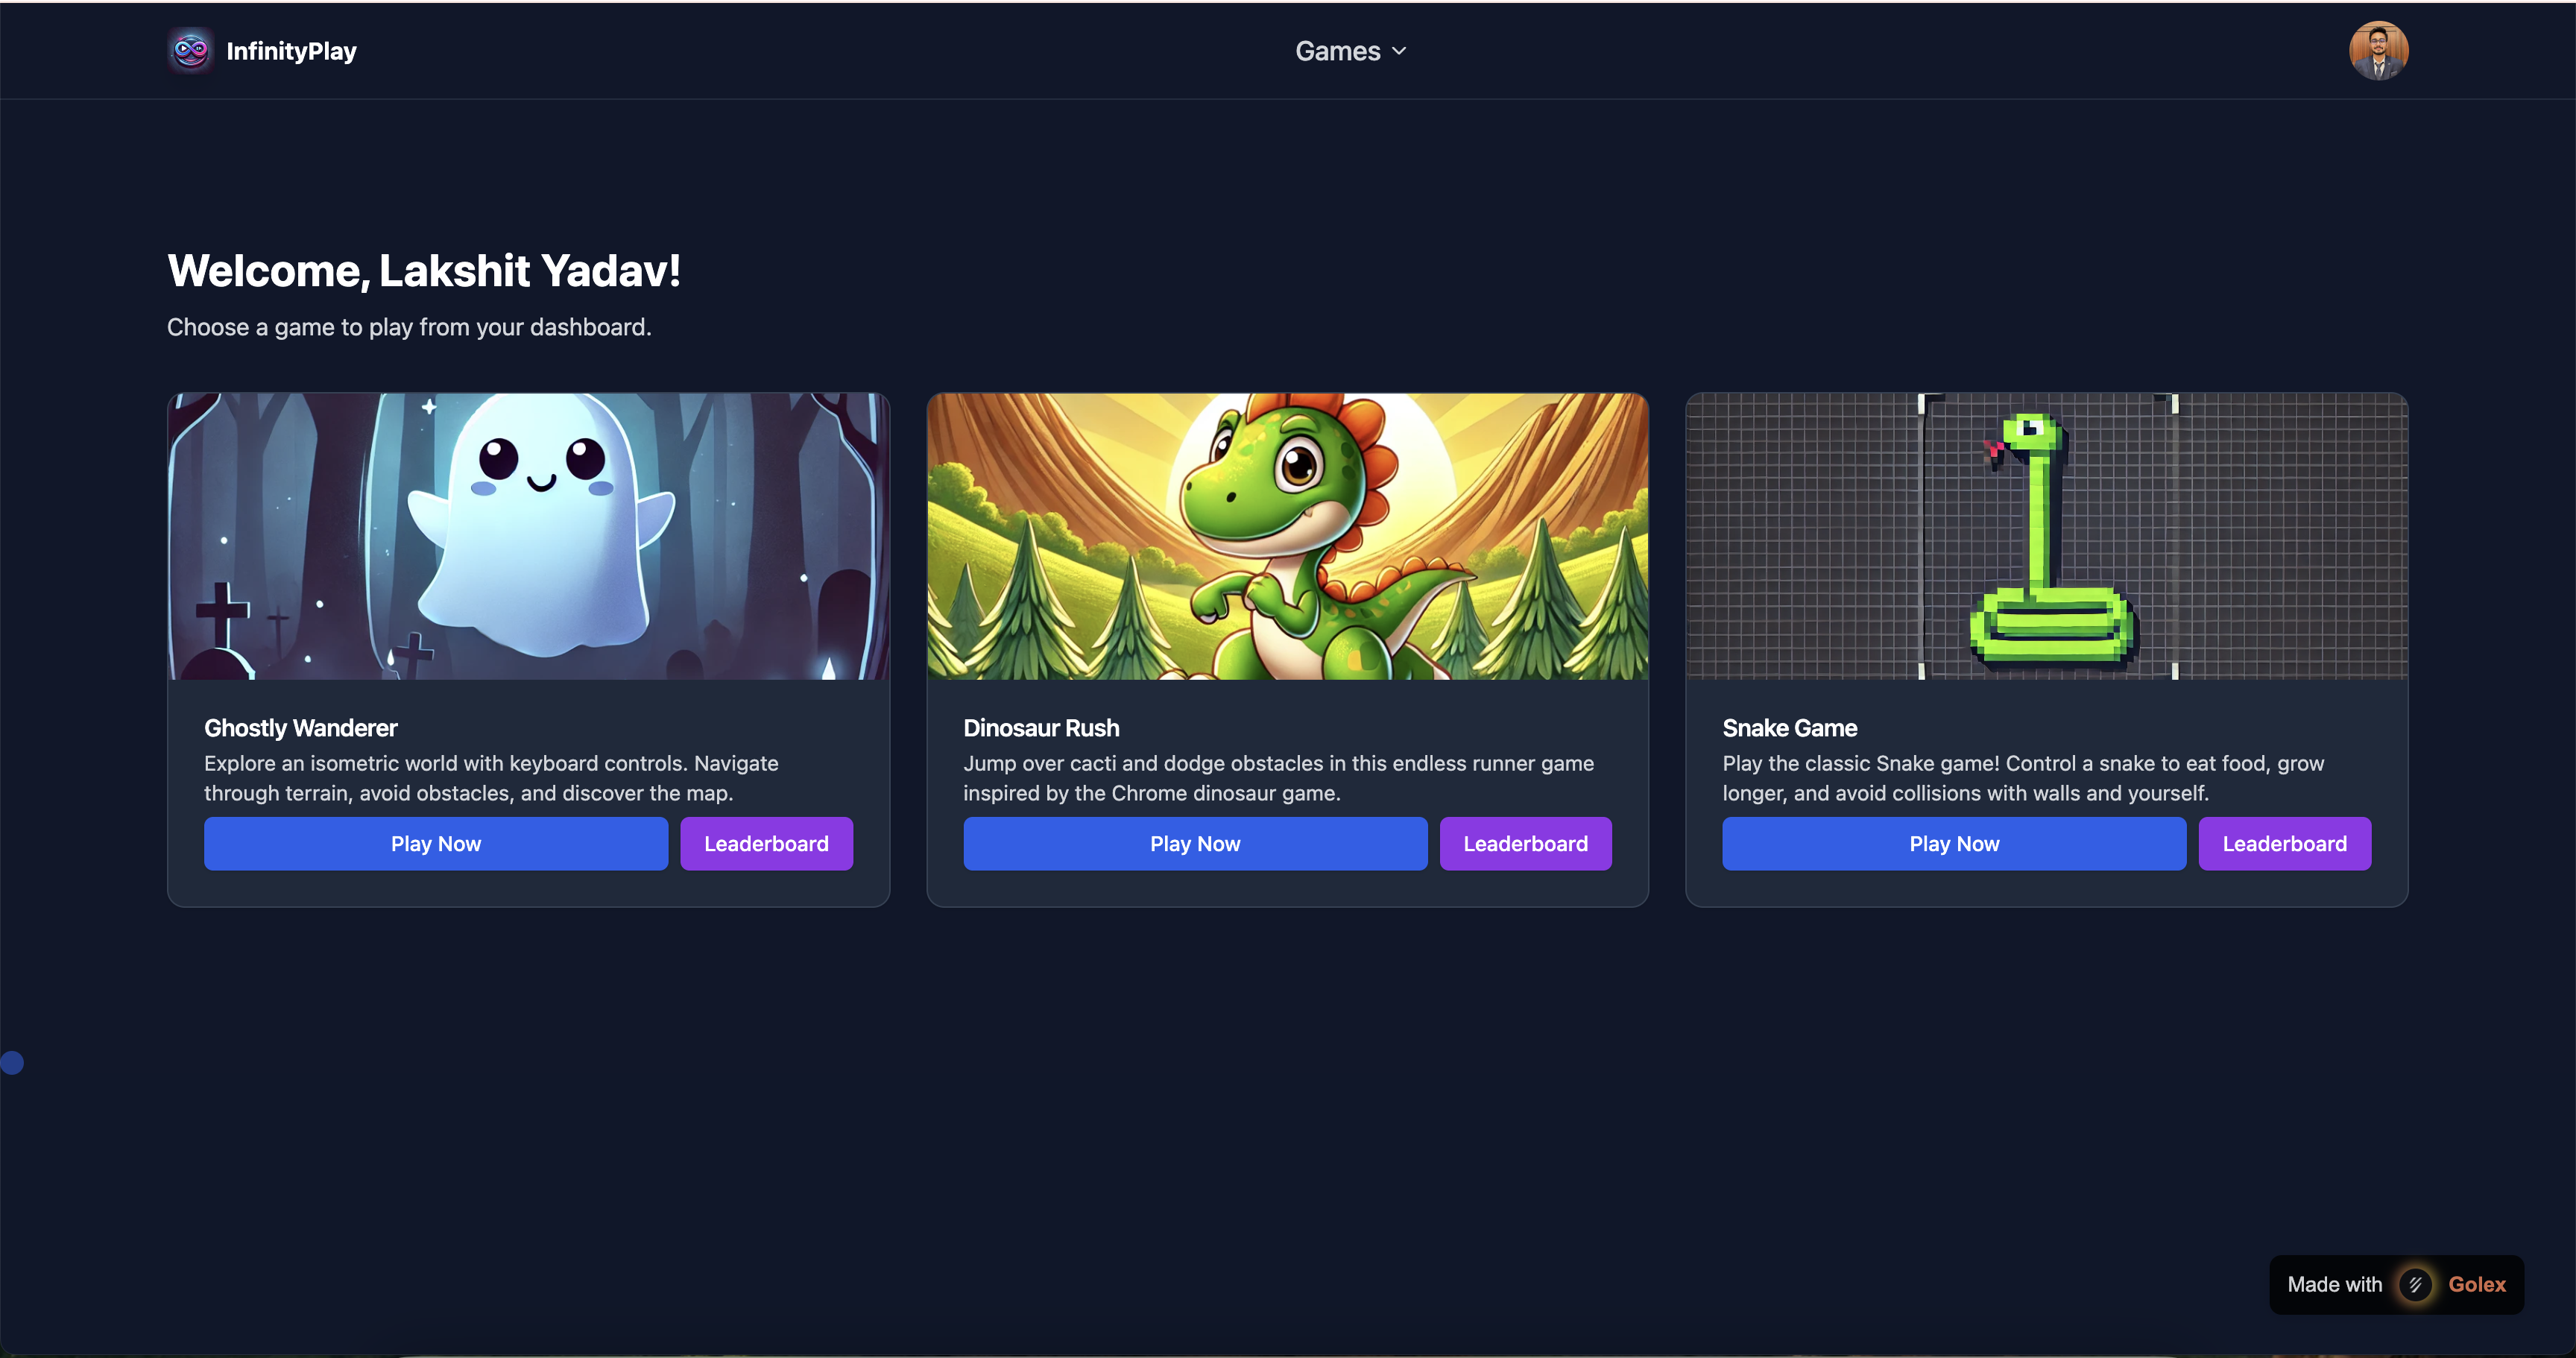Image resolution: width=2576 pixels, height=1358 pixels.
Task: Click the Golex logo icon in badge
Action: 2416,1284
